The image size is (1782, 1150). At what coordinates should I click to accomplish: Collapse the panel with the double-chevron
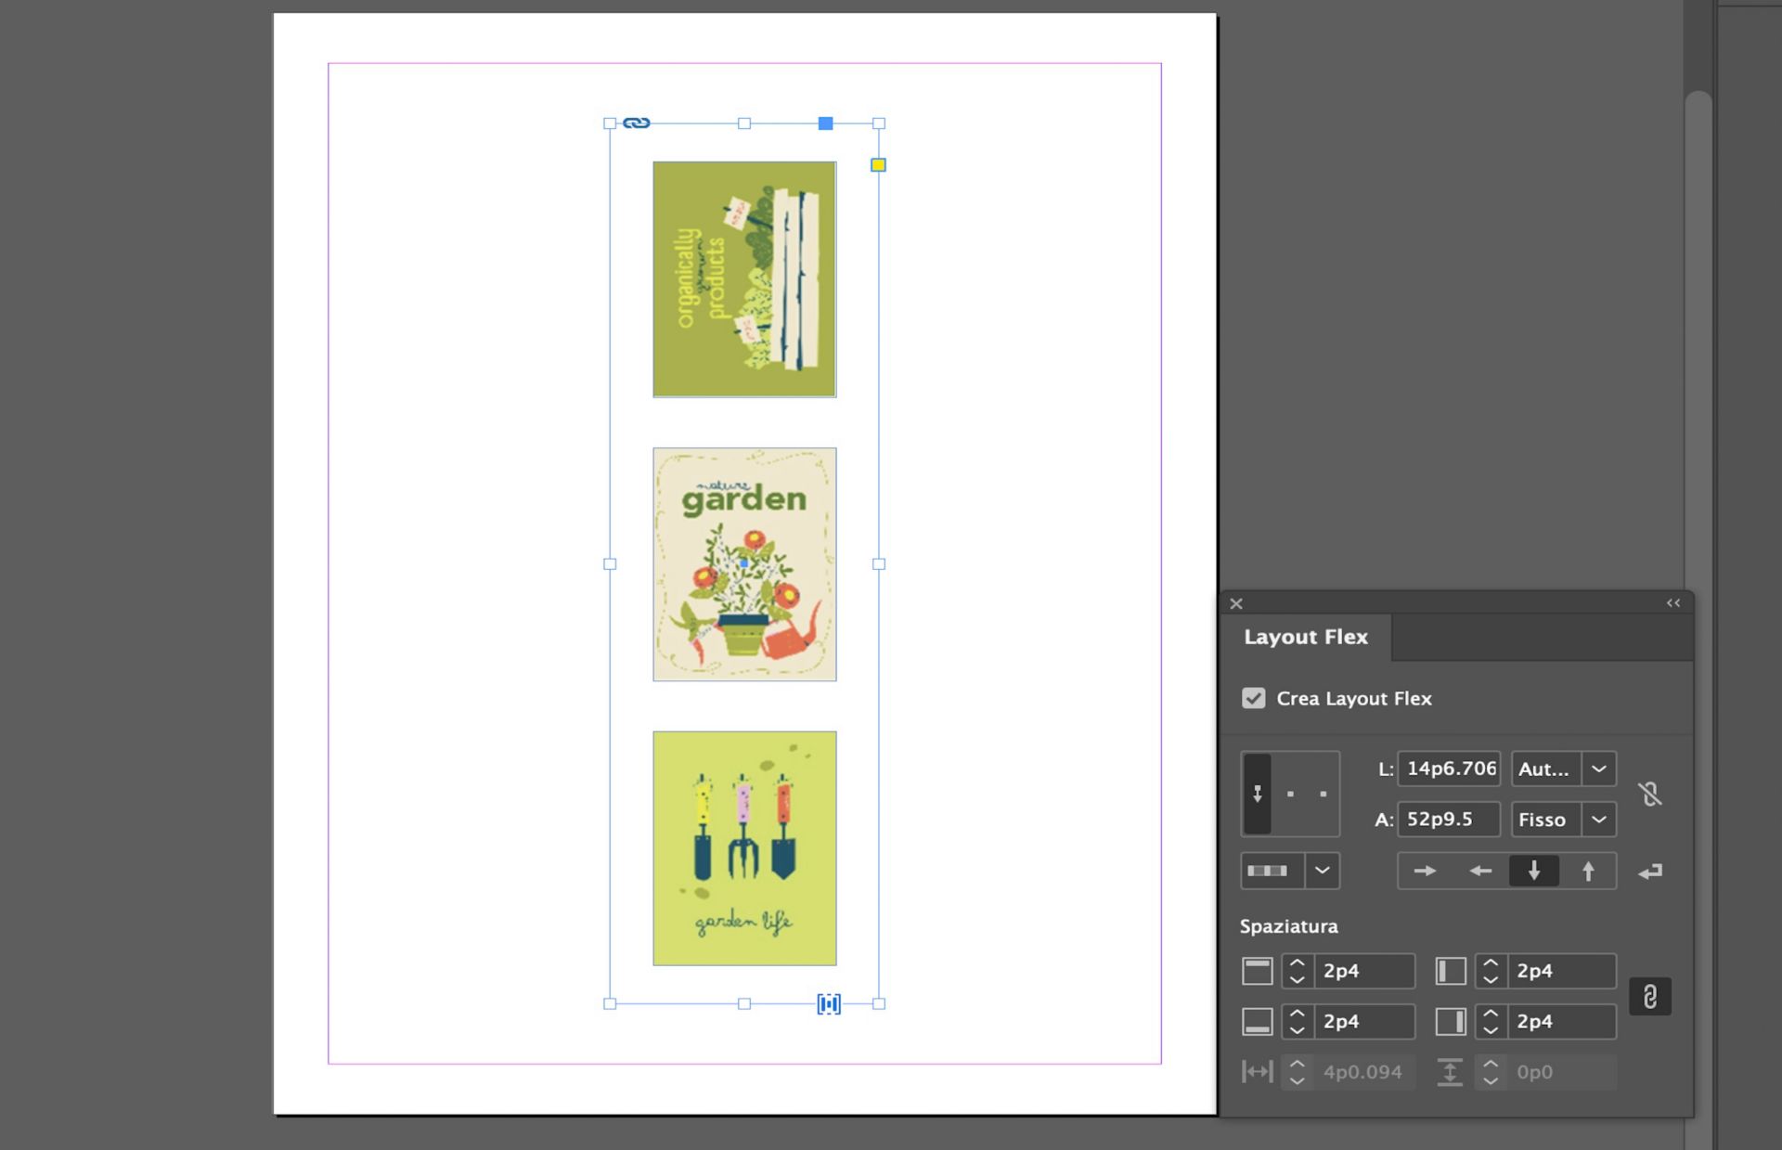(1672, 603)
